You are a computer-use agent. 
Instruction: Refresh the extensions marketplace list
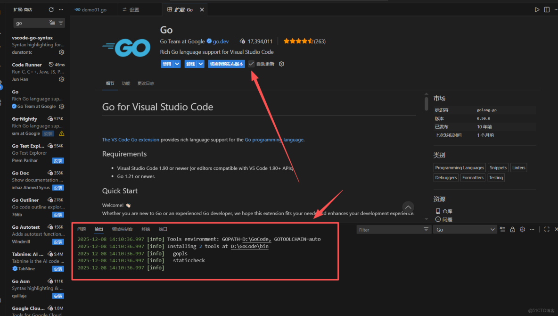tap(51, 9)
